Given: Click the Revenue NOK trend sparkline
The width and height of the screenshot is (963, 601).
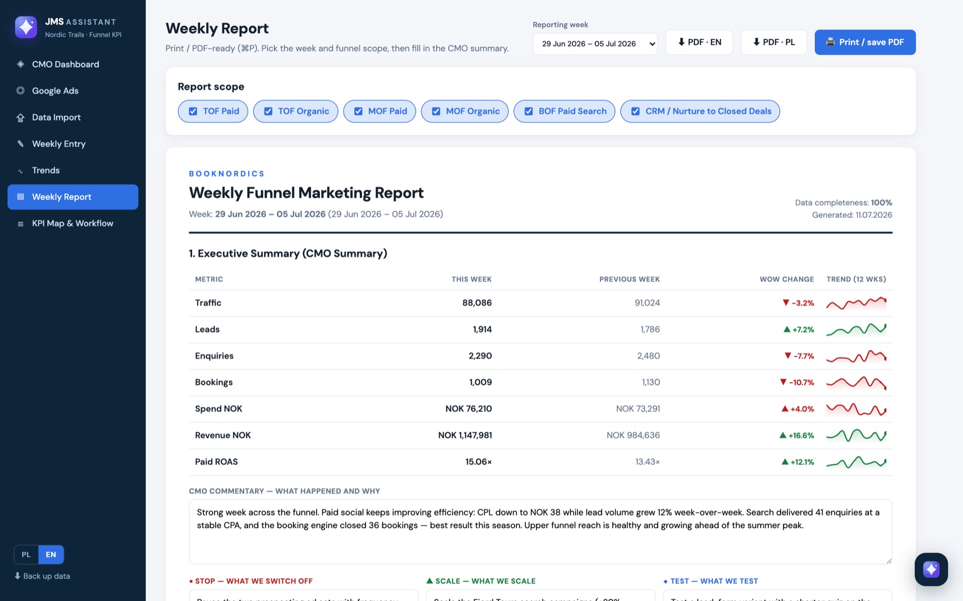Looking at the screenshot, I should 856,435.
